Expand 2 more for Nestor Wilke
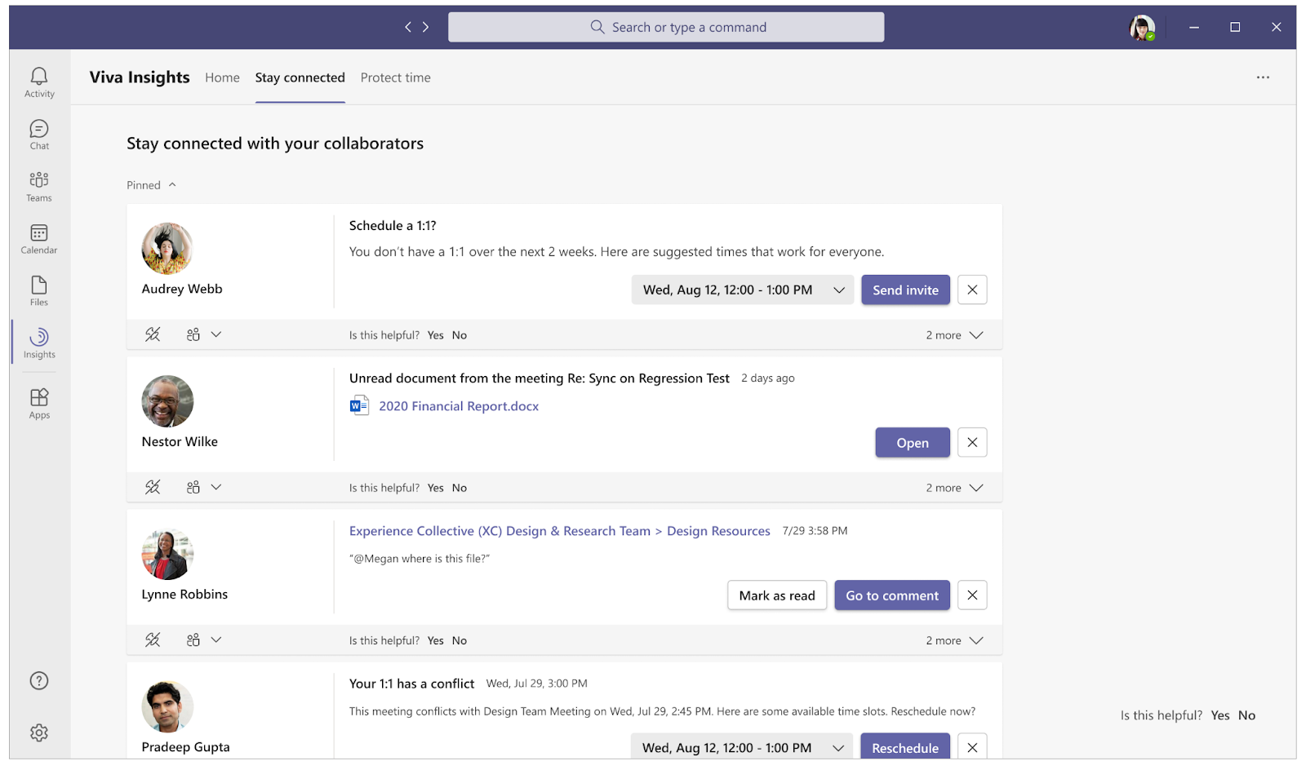The width and height of the screenshot is (1306, 770). tap(954, 488)
